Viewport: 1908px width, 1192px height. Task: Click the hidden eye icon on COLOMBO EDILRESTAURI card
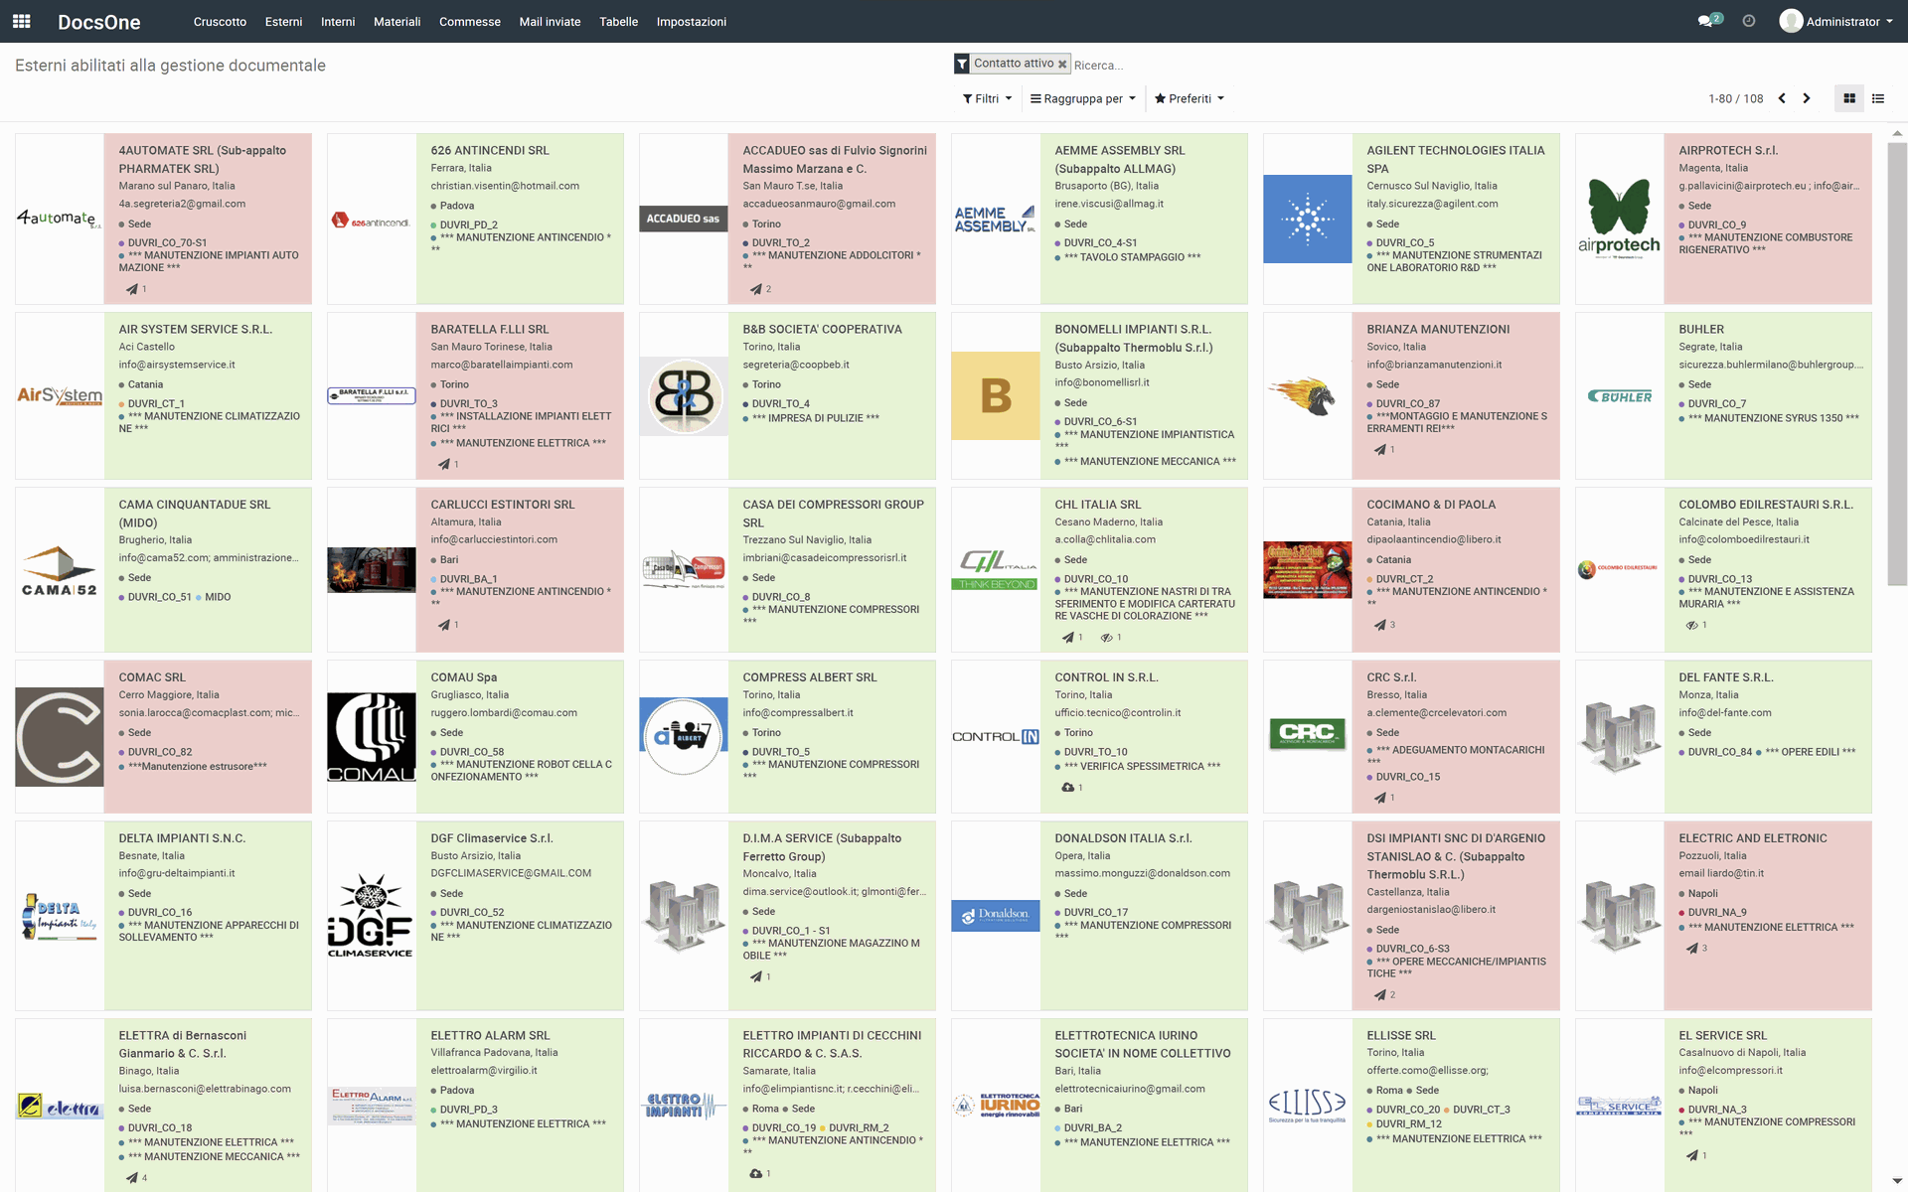click(1691, 625)
